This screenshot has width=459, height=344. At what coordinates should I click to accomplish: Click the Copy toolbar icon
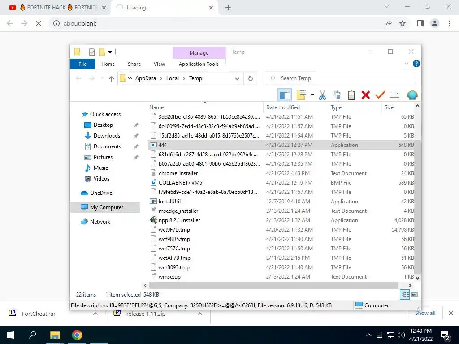tap(337, 95)
